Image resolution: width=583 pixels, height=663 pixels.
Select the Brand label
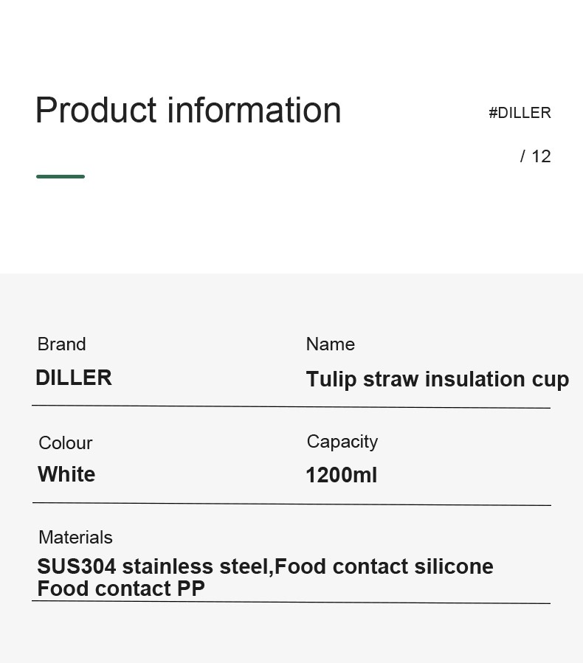coord(62,344)
